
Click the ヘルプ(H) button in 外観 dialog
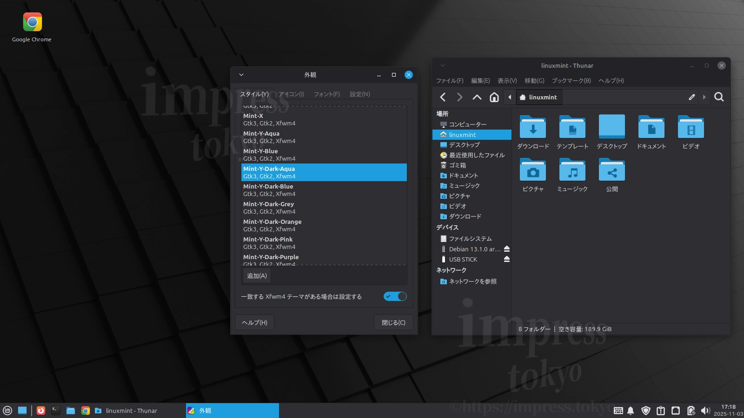pos(255,323)
